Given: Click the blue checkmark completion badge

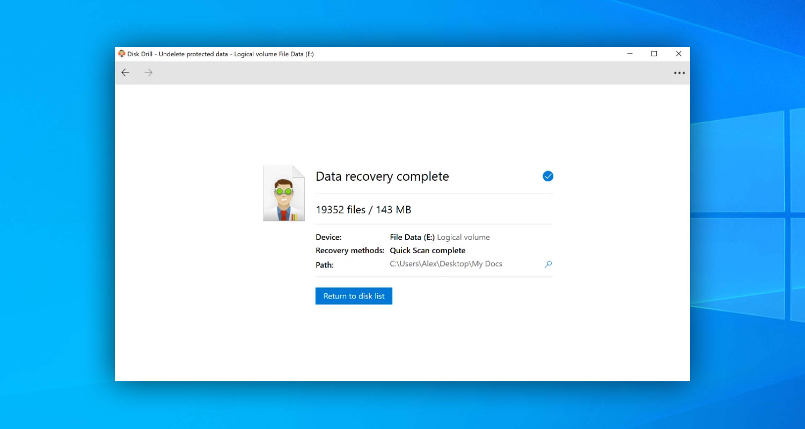Looking at the screenshot, I should [548, 176].
